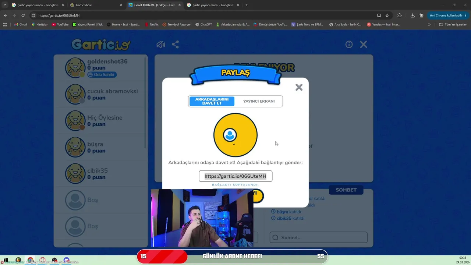471x265 pixels.
Task: Open the YouTube bookmark
Action: [x=60, y=25]
